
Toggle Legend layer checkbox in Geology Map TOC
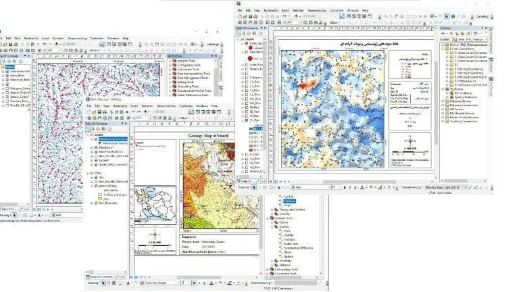tap(97, 160)
